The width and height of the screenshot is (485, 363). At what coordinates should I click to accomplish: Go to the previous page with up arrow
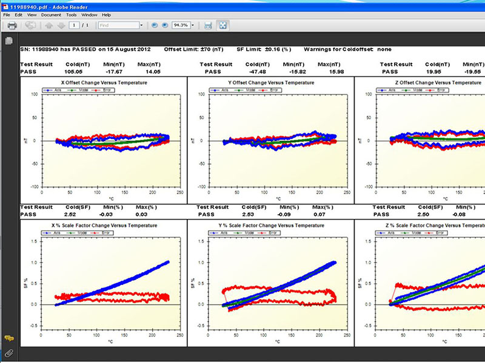(49, 25)
